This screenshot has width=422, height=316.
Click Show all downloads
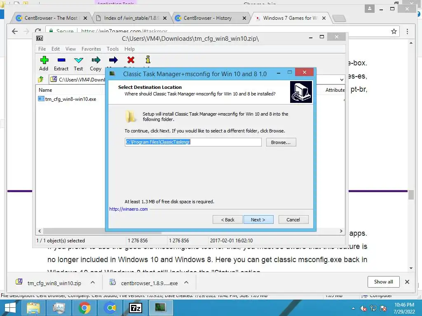(384, 281)
